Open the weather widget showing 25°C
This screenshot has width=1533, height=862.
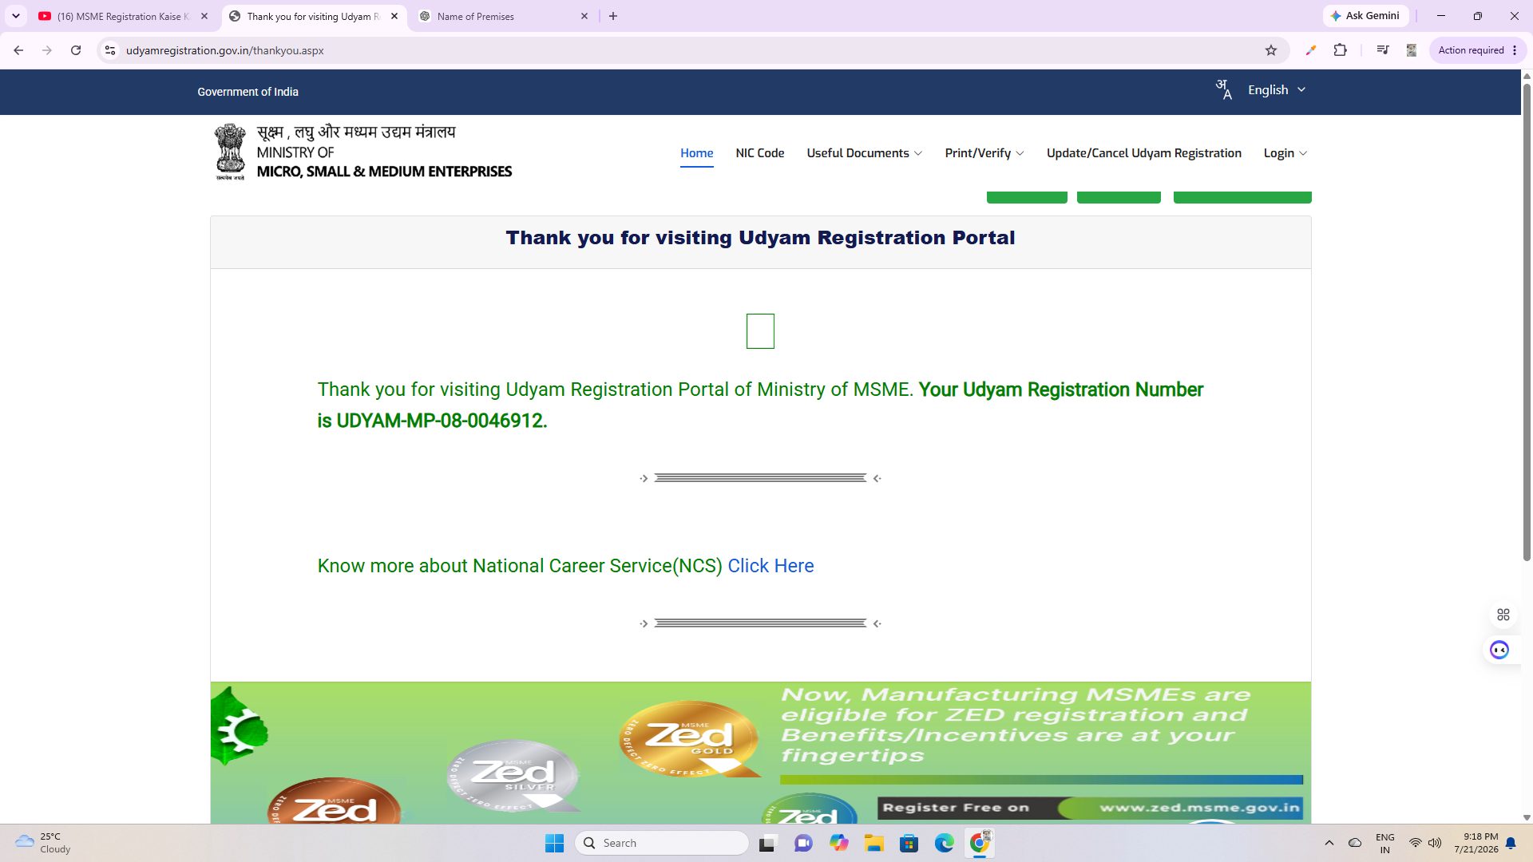coord(44,843)
